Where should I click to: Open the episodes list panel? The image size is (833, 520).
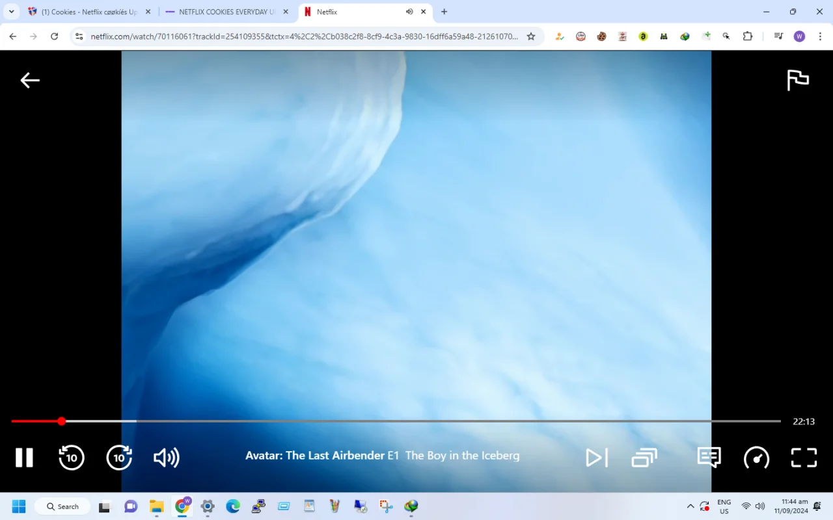click(644, 458)
